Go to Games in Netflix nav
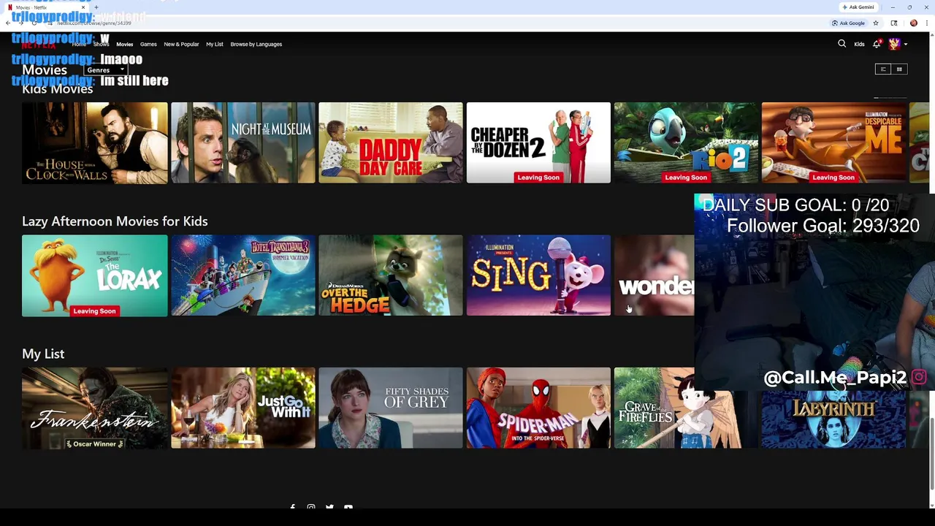This screenshot has width=935, height=526. (148, 45)
